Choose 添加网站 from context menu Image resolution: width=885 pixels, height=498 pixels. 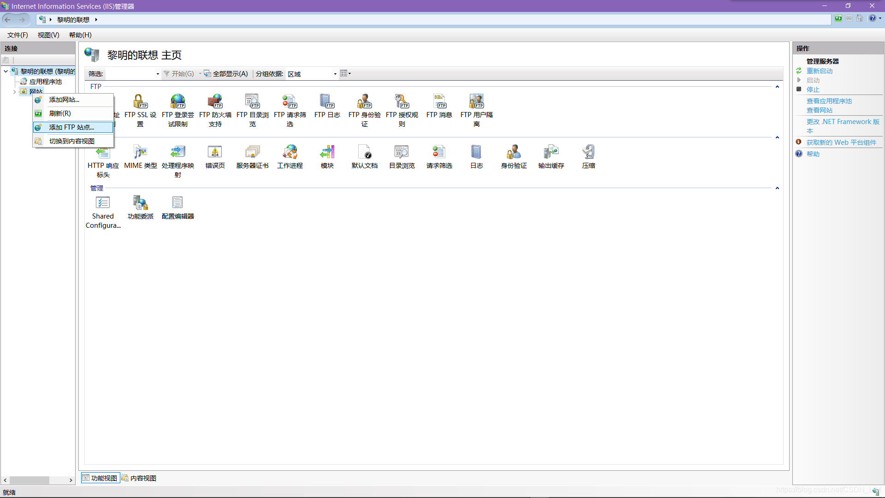coord(73,100)
